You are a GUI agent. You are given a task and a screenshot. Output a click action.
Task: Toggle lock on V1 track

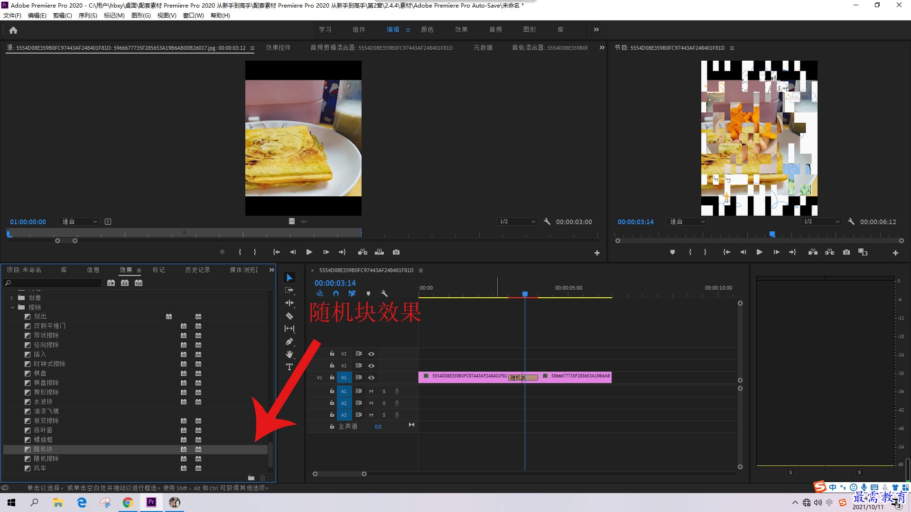coord(332,378)
